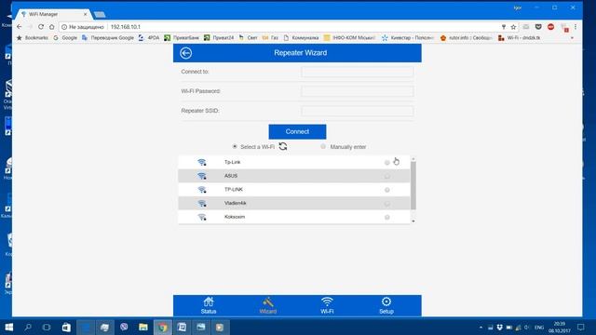Viewport: 596px width, 335px height.
Task: Refresh the Wi-Fi network list
Action: coord(283,147)
